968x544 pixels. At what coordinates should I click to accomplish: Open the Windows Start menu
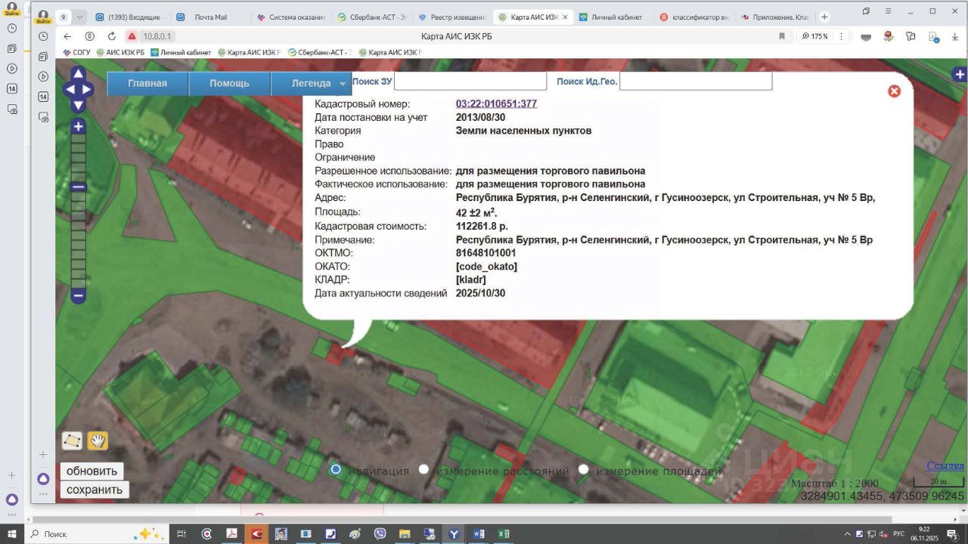(11, 533)
